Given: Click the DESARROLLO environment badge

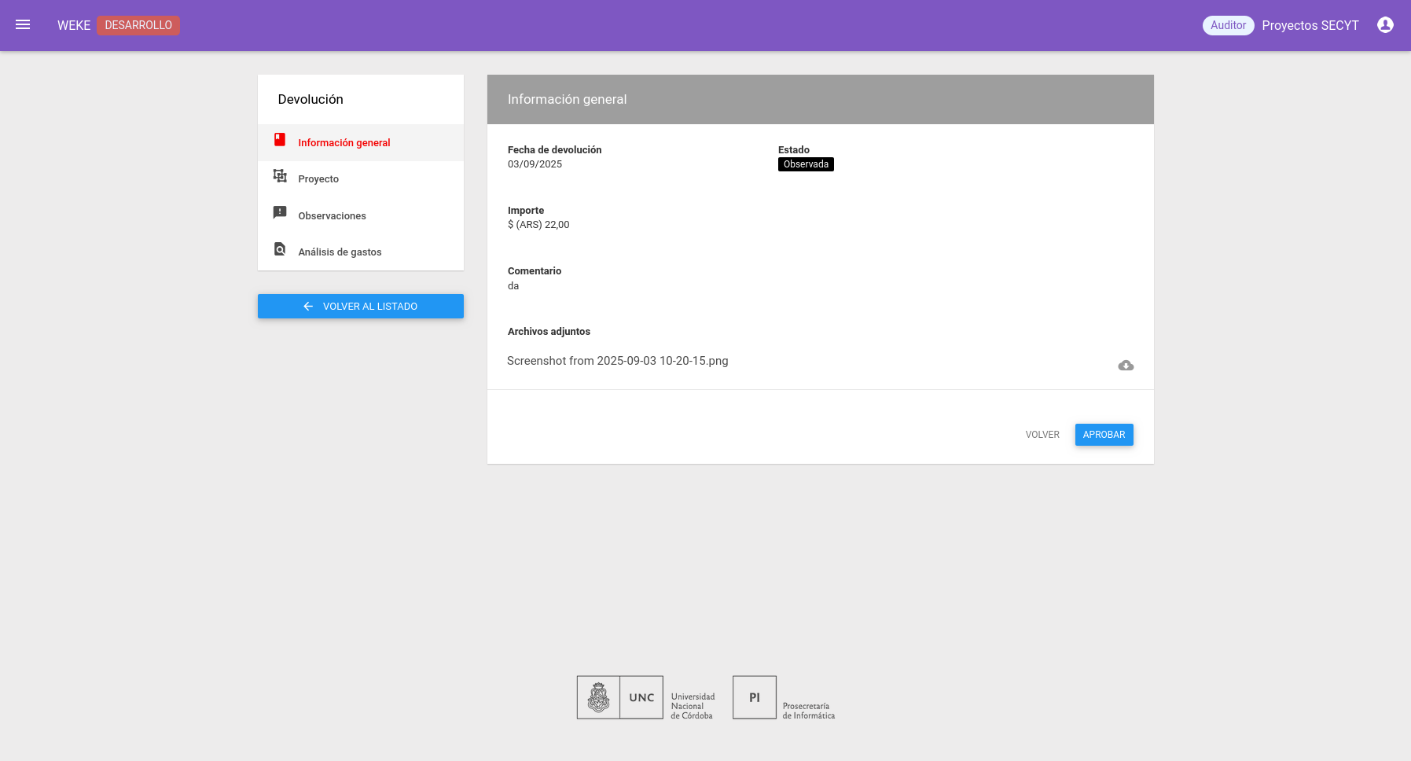Looking at the screenshot, I should [x=138, y=25].
